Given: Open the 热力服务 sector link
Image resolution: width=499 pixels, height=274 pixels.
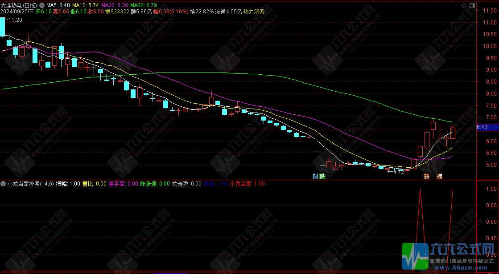Looking at the screenshot, I should [254, 12].
